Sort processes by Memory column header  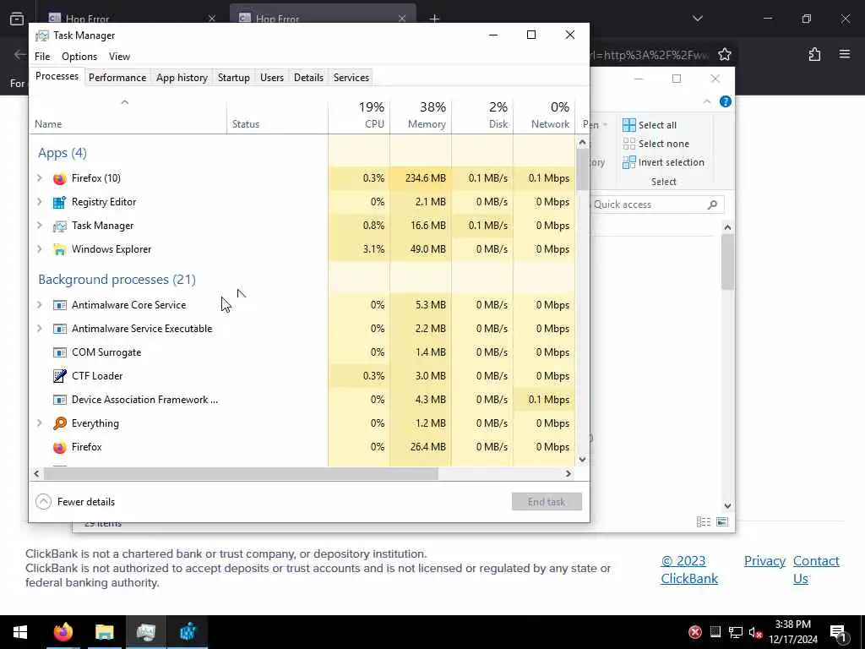point(421,115)
